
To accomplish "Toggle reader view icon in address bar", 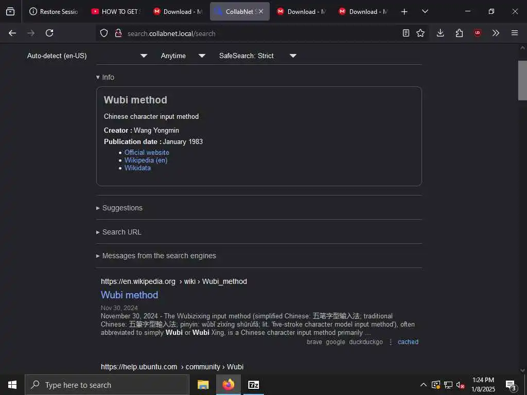I will tap(406, 33).
